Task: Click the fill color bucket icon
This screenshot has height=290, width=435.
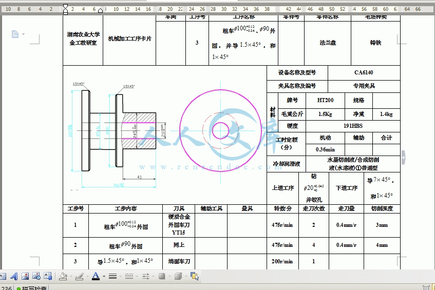Action: click(x=63, y=276)
